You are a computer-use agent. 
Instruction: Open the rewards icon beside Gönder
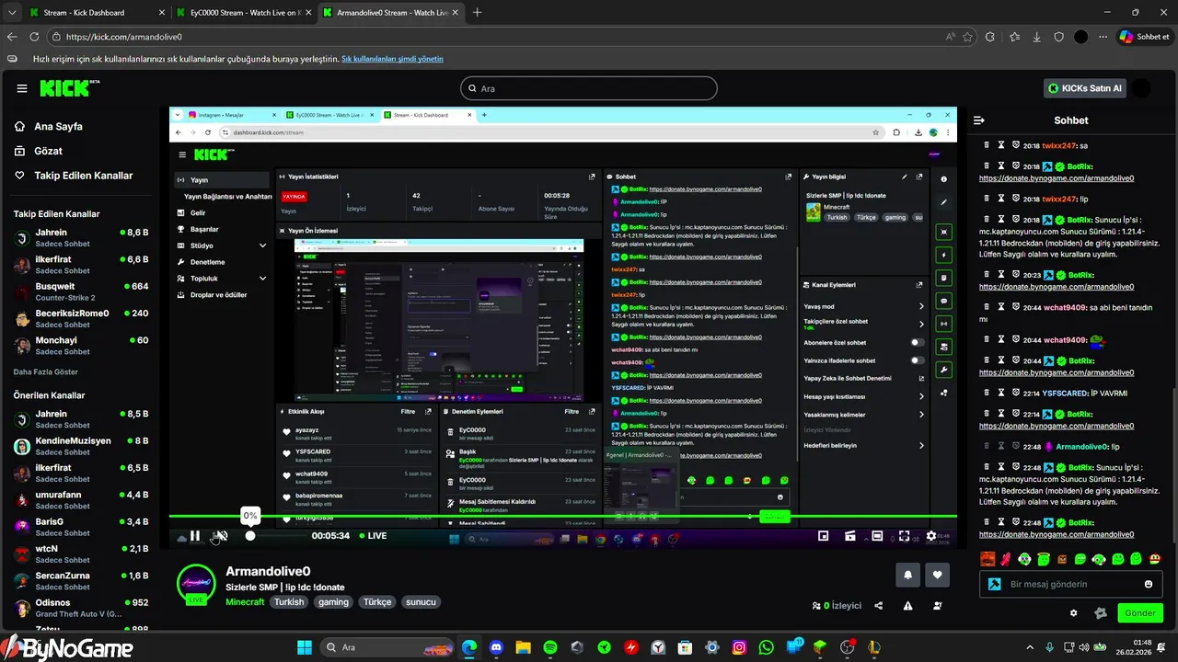(1100, 613)
